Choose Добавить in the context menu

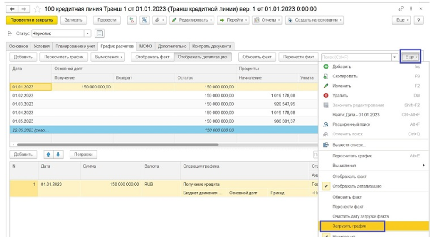tap(342, 66)
